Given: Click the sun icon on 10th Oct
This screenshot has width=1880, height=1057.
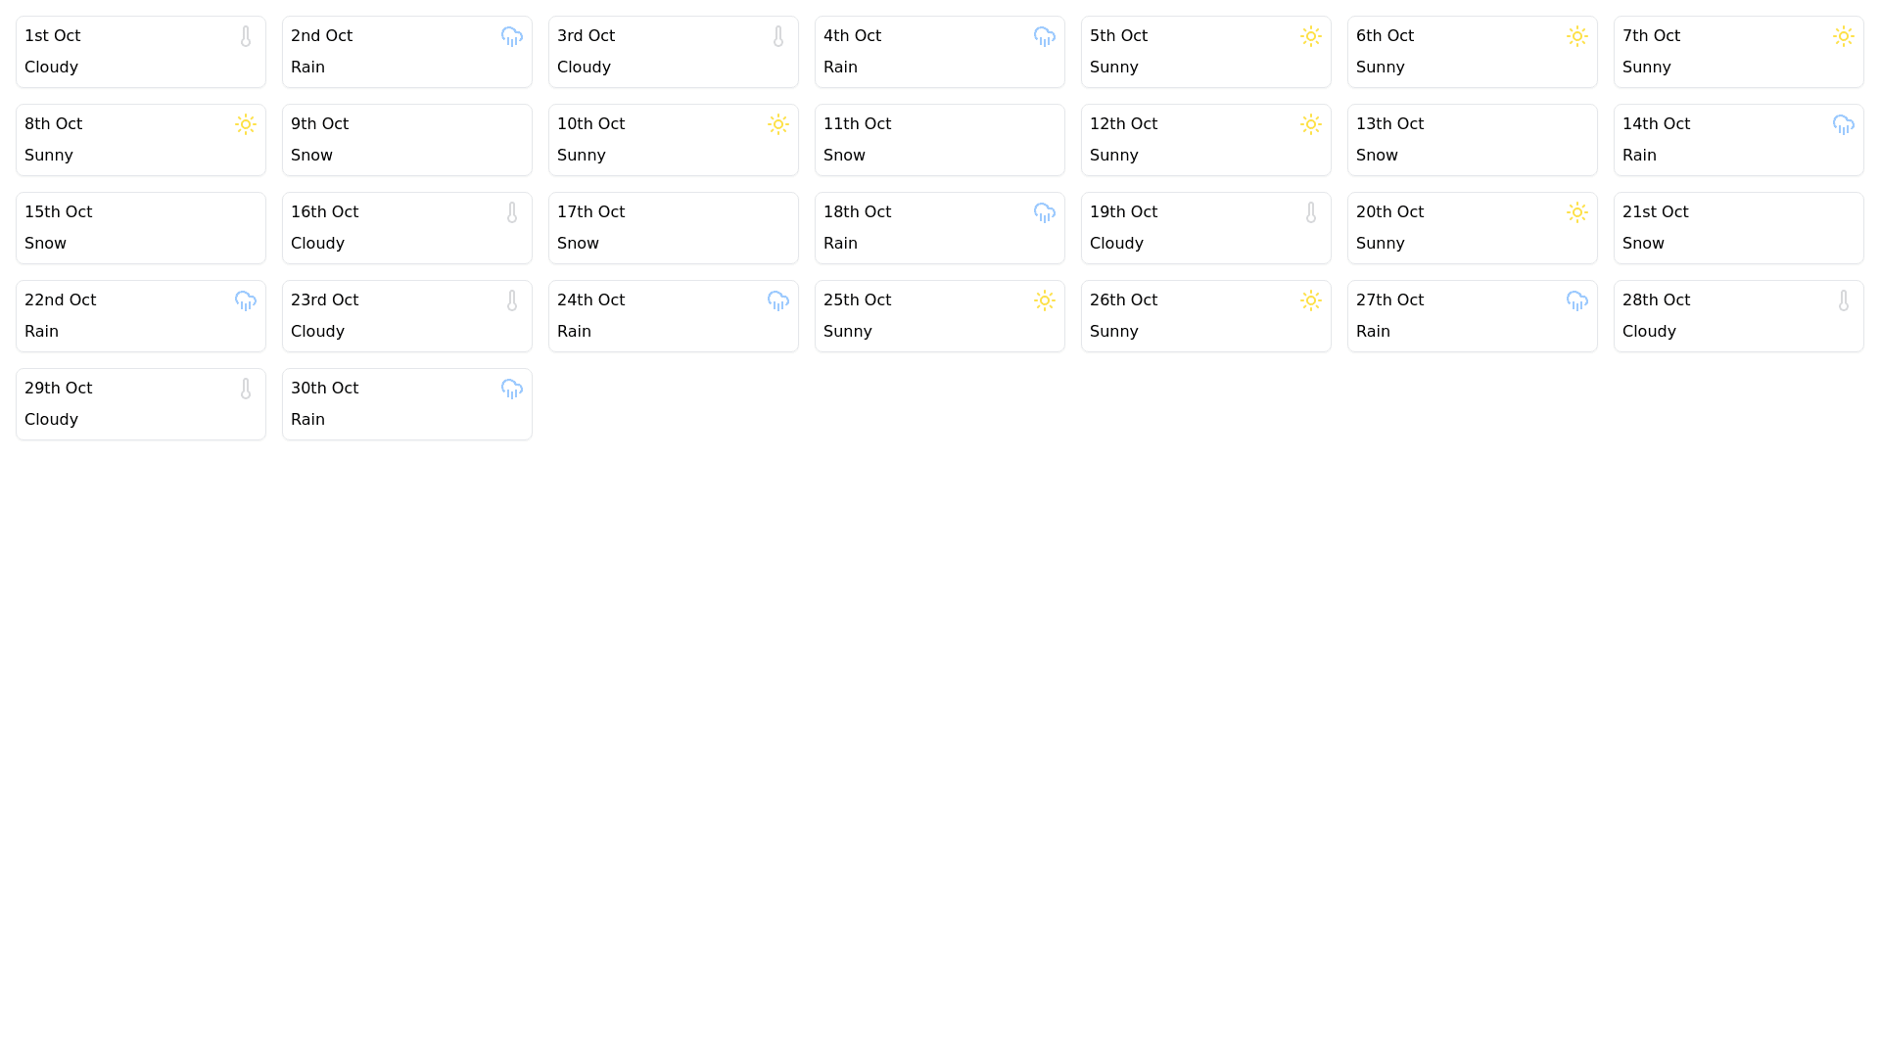Looking at the screenshot, I should point(778,124).
